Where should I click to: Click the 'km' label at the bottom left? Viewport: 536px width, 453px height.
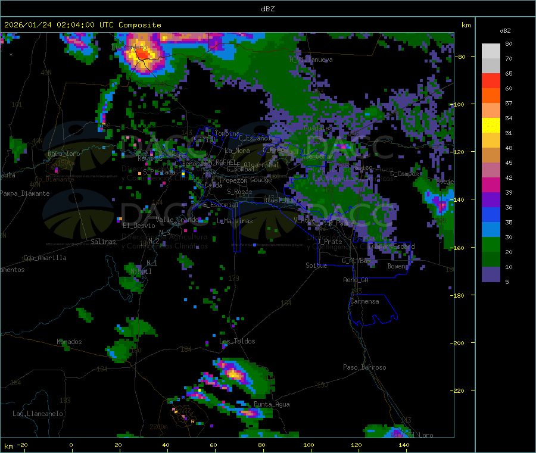point(8,446)
